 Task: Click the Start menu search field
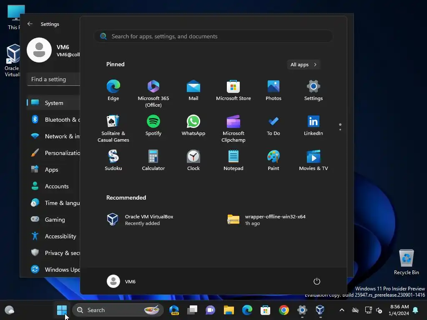click(213, 36)
